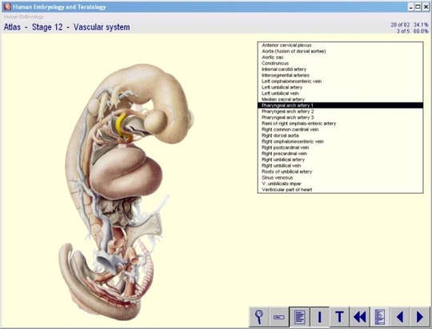432x329 pixels.
Task: Go to previous page with left arrow
Action: (400, 317)
